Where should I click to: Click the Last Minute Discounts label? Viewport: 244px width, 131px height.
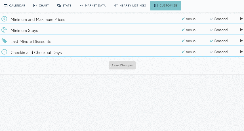click(31, 42)
